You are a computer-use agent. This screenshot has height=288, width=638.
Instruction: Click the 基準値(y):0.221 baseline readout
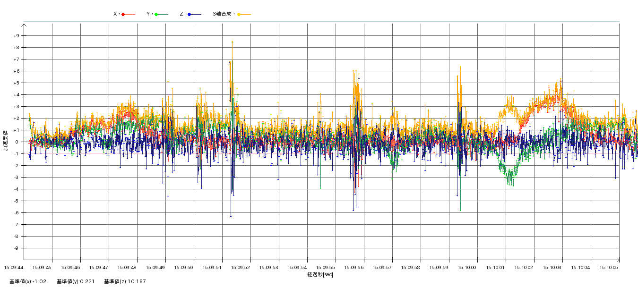pos(76,282)
